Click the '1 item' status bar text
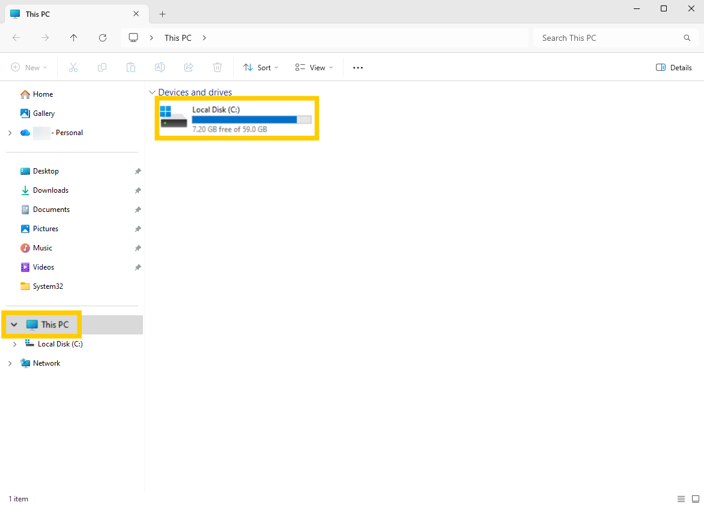 pos(19,499)
